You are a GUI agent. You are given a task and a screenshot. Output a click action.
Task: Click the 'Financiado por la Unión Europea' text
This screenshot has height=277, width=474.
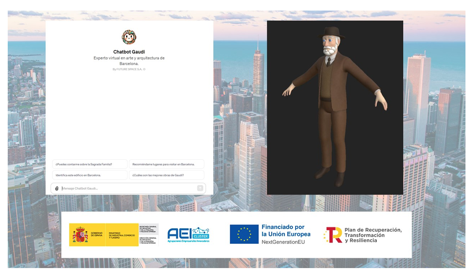point(286,231)
